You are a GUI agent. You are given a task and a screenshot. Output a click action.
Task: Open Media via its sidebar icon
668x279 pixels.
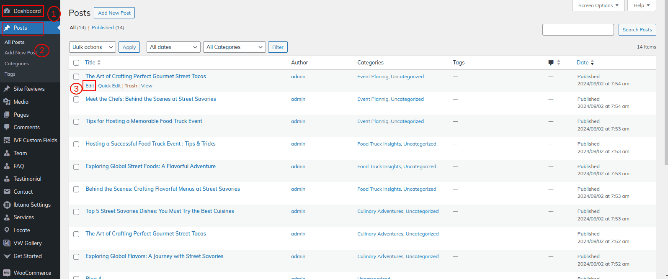7,102
